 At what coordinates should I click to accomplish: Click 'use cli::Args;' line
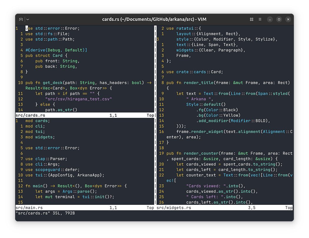43,164
